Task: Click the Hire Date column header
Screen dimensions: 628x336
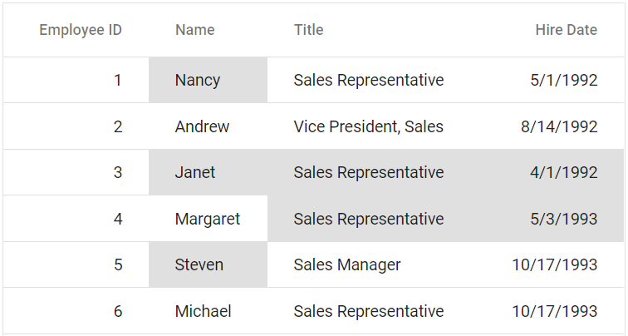Action: [566, 30]
